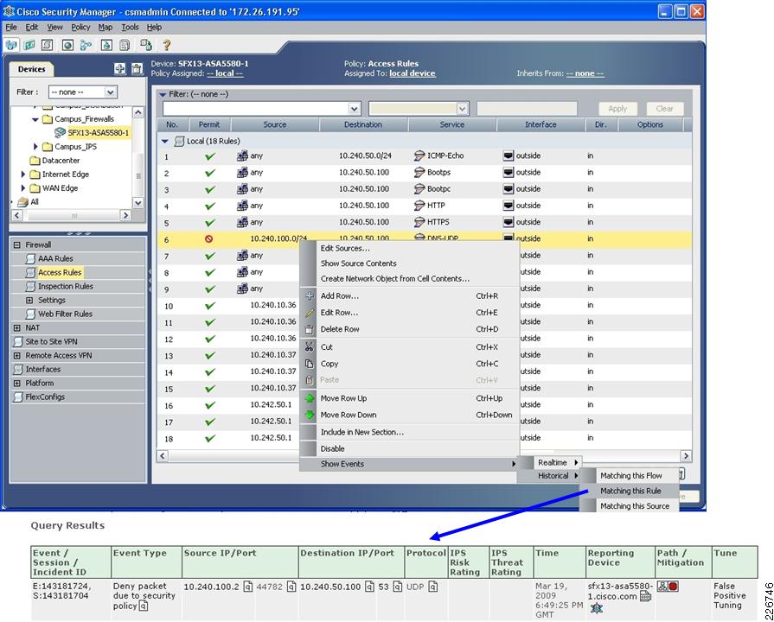Screen dimensions: 774x622
Task: Select the Add Row icon in context menu
Action: (x=310, y=296)
